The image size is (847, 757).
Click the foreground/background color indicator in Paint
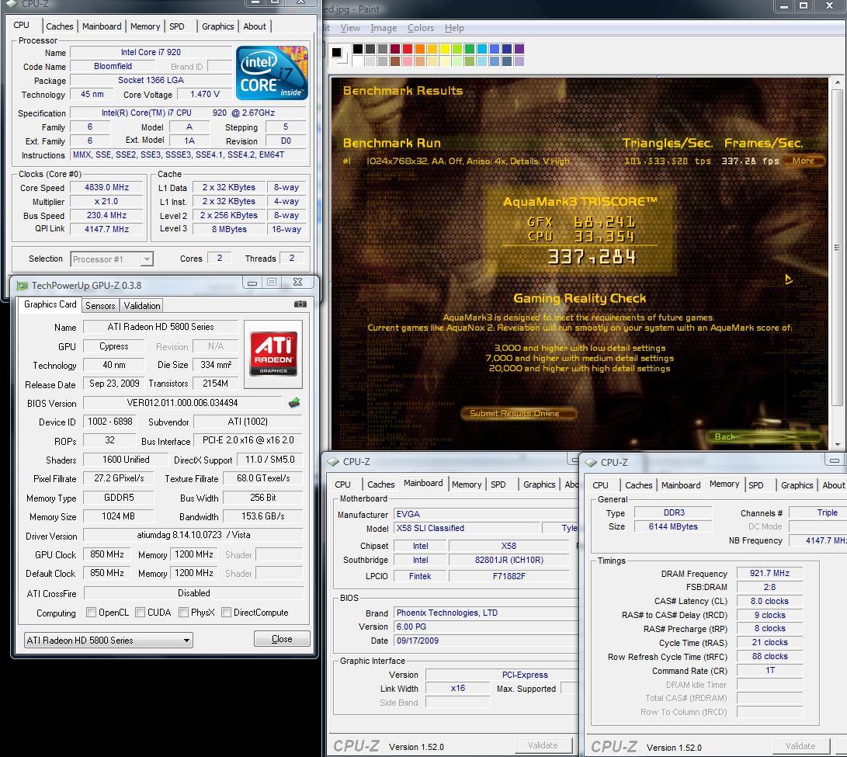coord(339,55)
